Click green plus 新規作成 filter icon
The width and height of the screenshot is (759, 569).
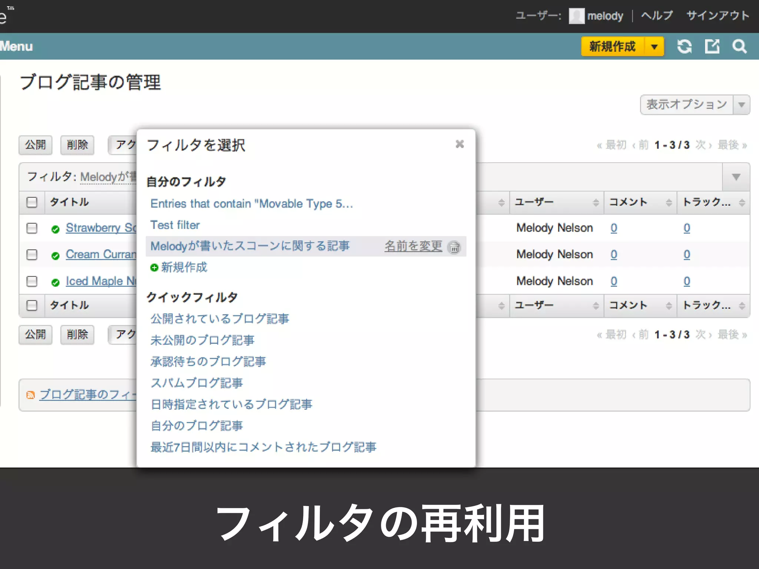coord(154,267)
